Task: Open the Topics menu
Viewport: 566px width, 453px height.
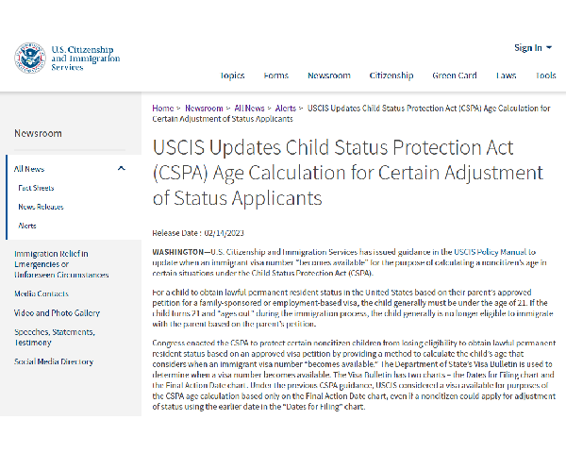Action: point(232,75)
